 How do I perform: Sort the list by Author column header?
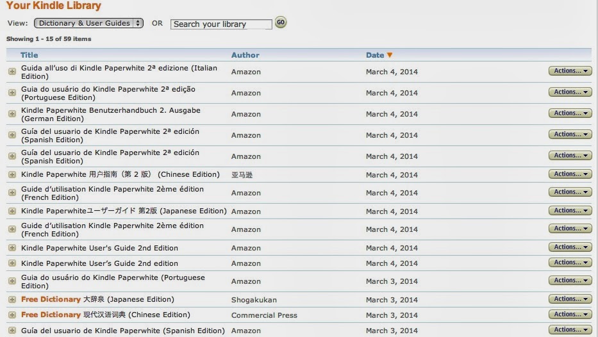[245, 55]
